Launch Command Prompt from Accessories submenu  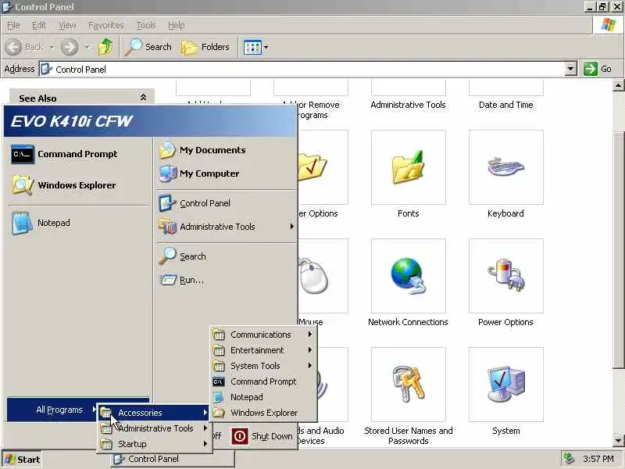click(263, 381)
